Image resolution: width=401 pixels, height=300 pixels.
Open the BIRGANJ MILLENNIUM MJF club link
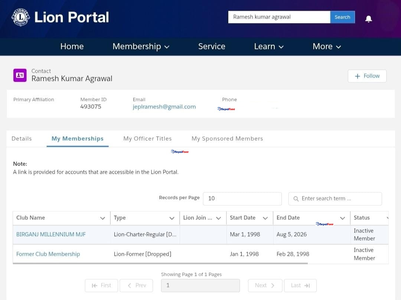(x=51, y=234)
